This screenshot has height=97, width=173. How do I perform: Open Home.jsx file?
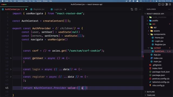[159, 38]
